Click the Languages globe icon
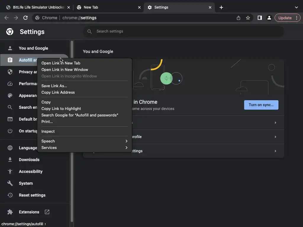The height and width of the screenshot is (227, 303). 10,148
